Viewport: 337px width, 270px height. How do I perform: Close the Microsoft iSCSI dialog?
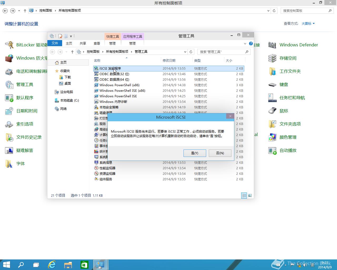coord(230,116)
